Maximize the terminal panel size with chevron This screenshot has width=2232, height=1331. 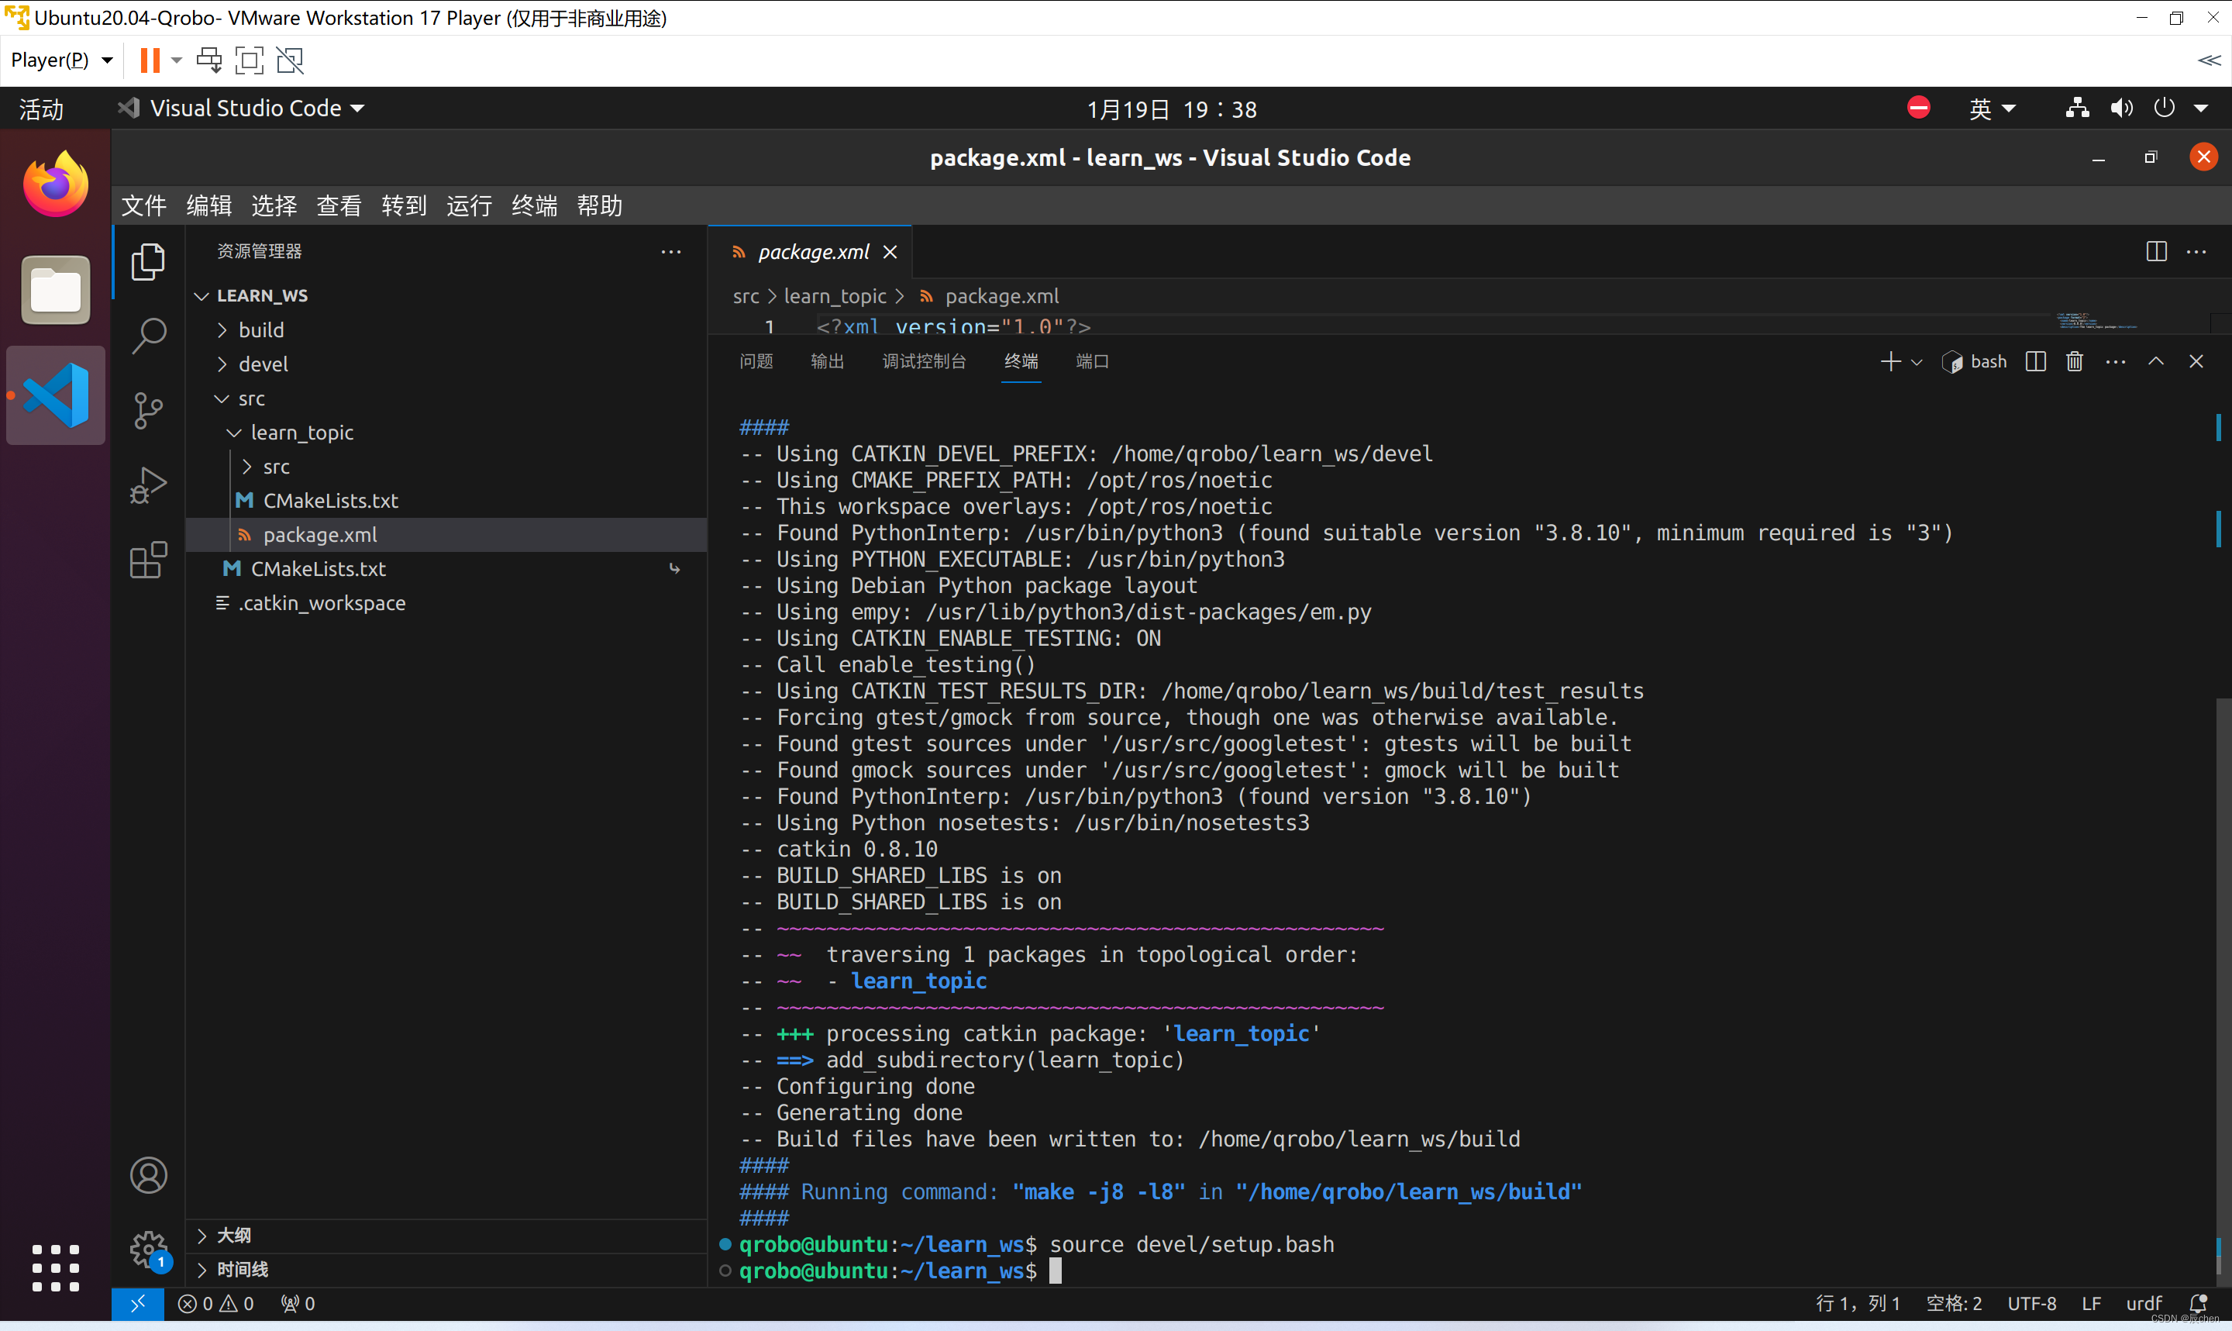pyautogui.click(x=2156, y=361)
